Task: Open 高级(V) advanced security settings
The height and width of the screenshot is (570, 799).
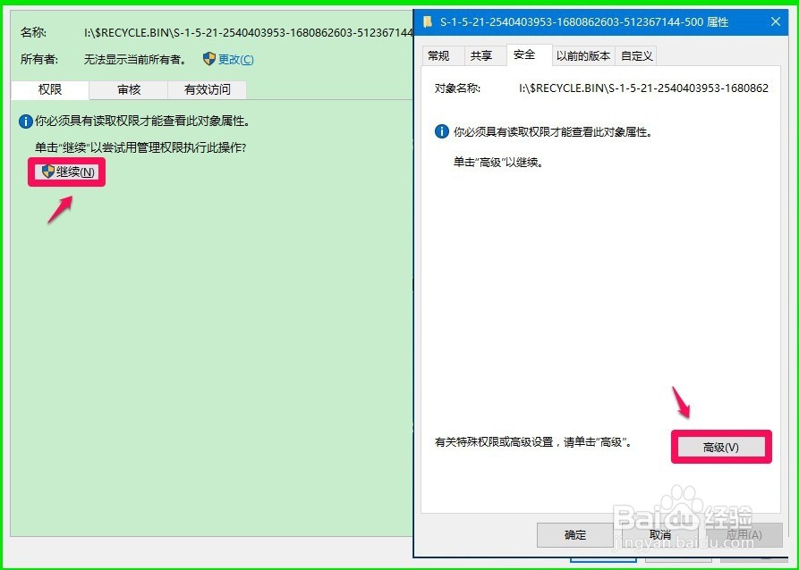Action: point(721,447)
